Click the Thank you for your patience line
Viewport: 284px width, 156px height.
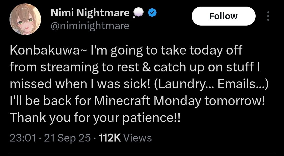pos(95,118)
